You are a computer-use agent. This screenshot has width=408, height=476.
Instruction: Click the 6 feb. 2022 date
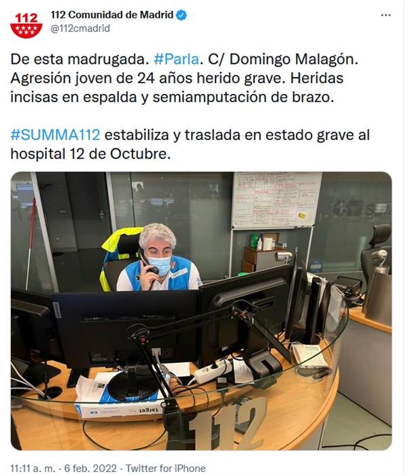(x=90, y=468)
